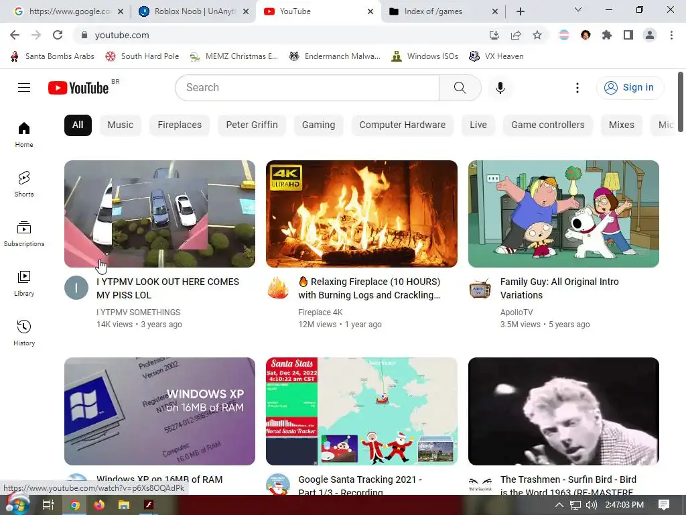This screenshot has height=515, width=686.
Task: Click the browser back arrow
Action: point(15,35)
